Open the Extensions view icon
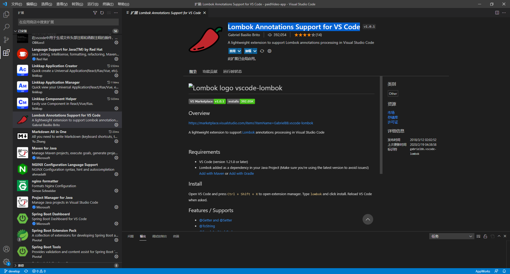This screenshot has height=274, width=510. pyautogui.click(x=6, y=53)
